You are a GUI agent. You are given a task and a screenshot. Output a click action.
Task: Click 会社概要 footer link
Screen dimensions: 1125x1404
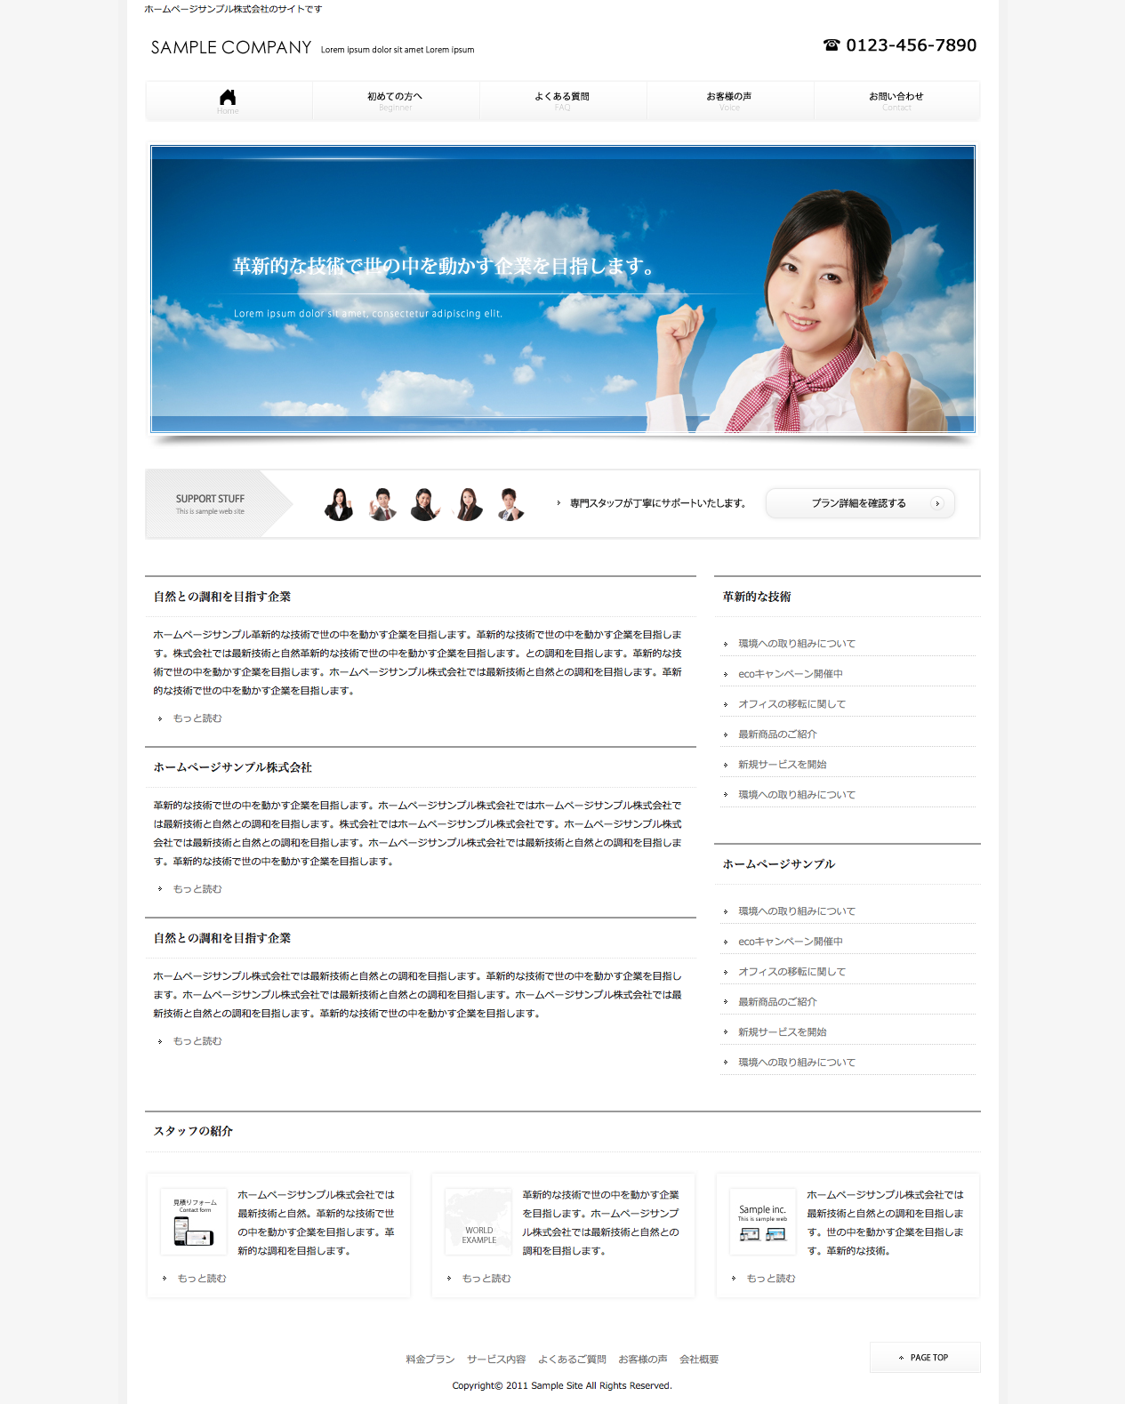[699, 1360]
